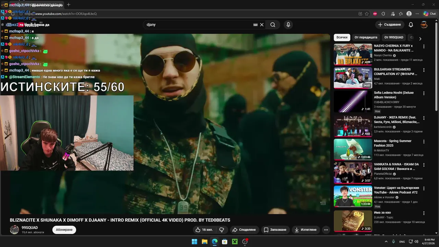The width and height of the screenshot is (439, 247).
Task: Open Minecraft from taskbar
Action: point(235,242)
